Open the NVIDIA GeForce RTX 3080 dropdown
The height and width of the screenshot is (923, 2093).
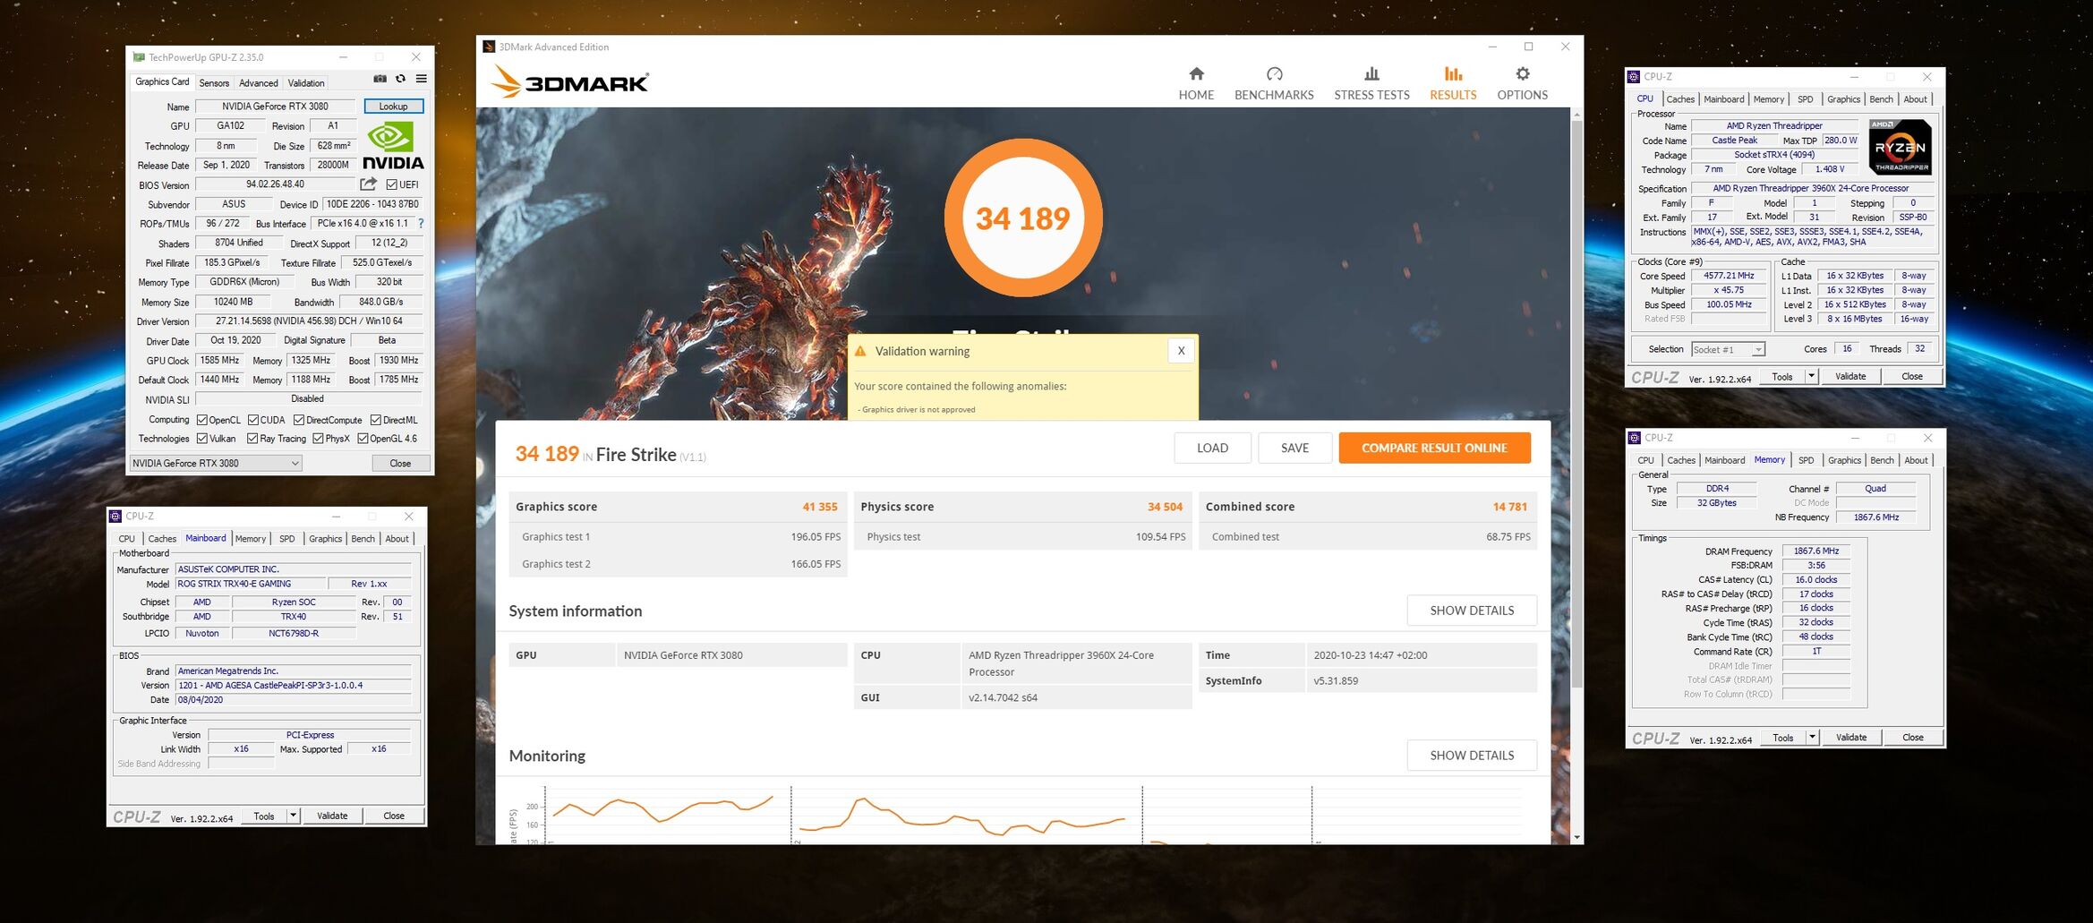[x=216, y=463]
